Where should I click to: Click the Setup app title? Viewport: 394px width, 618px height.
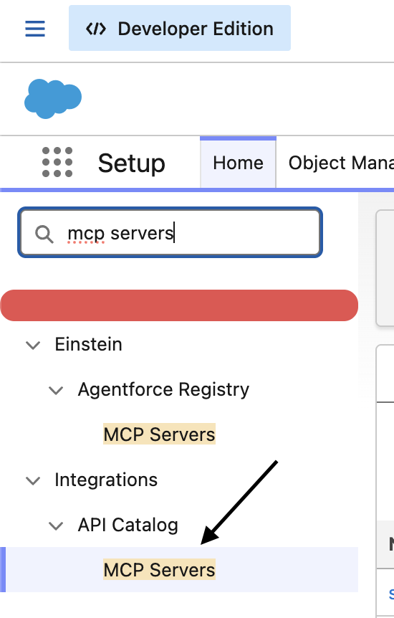click(132, 163)
